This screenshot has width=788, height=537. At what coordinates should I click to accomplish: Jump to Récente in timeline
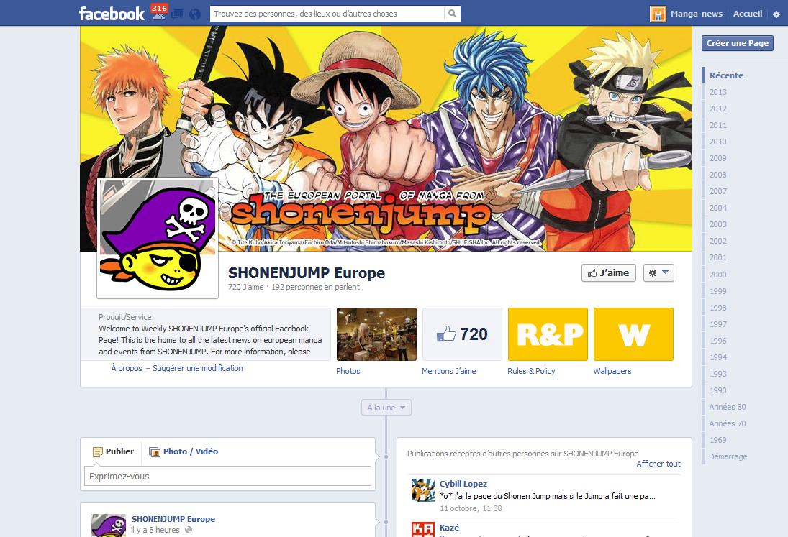pos(726,75)
